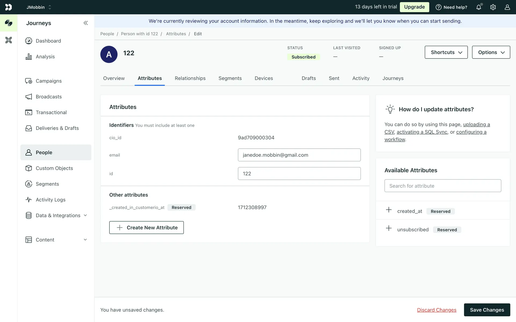Screen dimensions: 516x322
Task: Add unsubscribed attribute with plus icon
Action: coord(389,228)
